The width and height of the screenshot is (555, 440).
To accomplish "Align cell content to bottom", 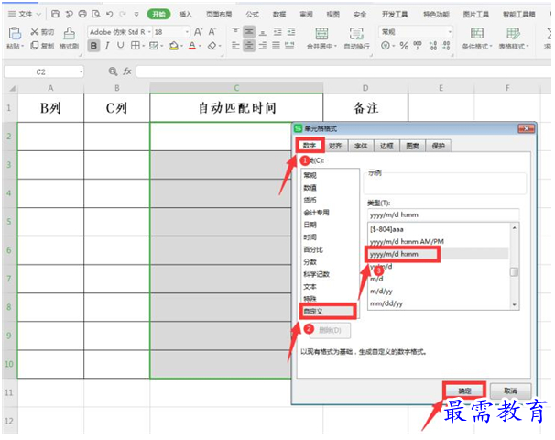I will [x=263, y=32].
